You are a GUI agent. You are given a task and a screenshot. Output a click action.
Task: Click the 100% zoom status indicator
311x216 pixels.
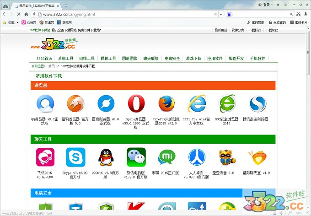pyautogui.click(x=299, y=213)
